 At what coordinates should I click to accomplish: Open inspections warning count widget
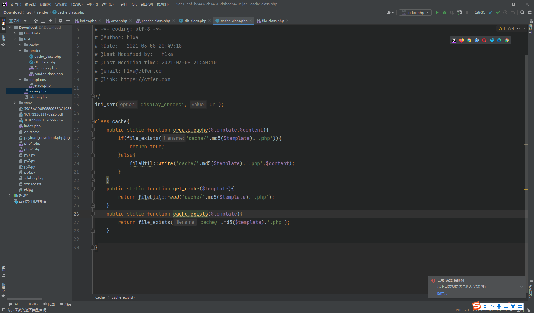click(506, 28)
